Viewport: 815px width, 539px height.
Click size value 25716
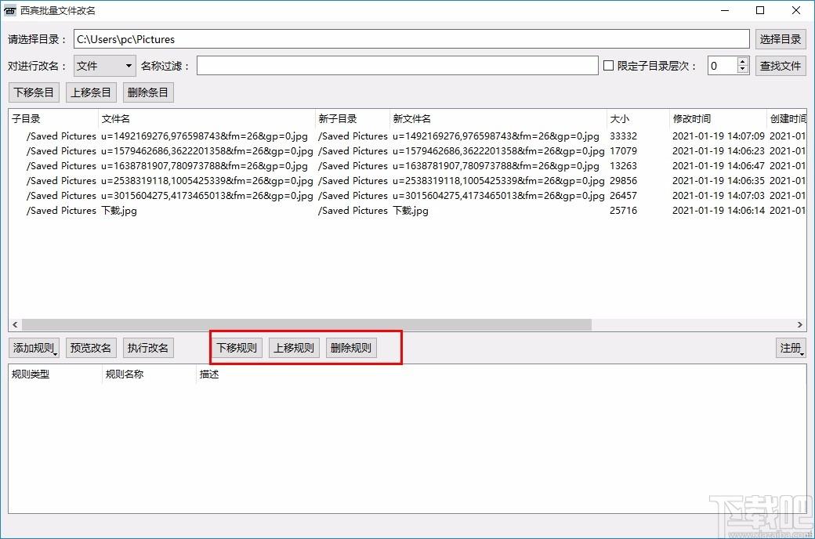tap(623, 211)
